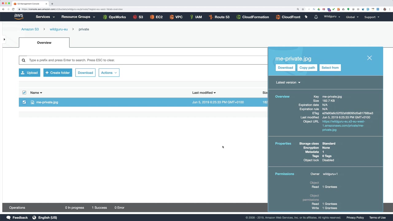Open the Google Drive extension icon

click(x=319, y=9)
